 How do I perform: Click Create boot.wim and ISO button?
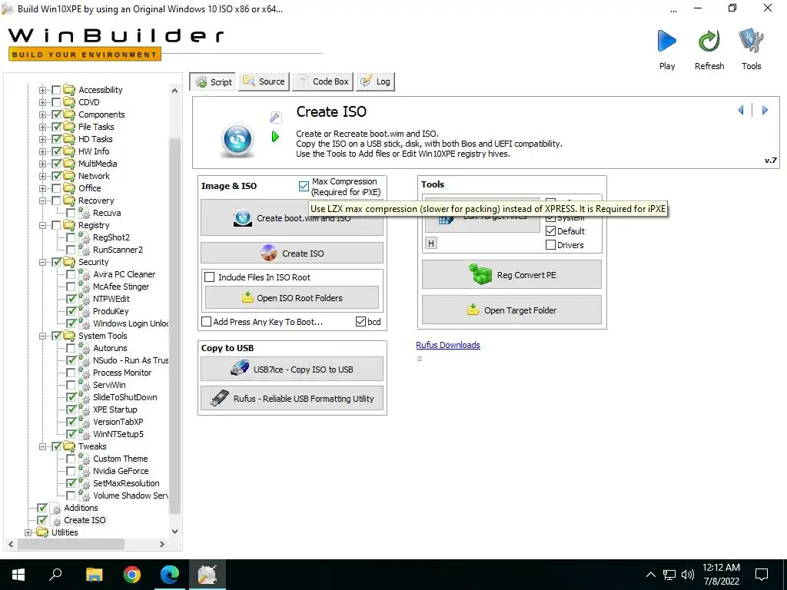coord(292,217)
